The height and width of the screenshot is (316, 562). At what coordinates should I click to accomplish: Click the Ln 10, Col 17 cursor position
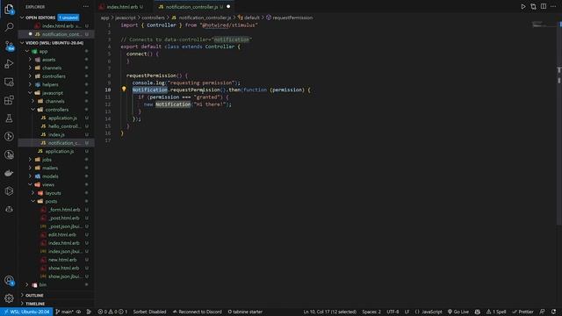click(330, 312)
